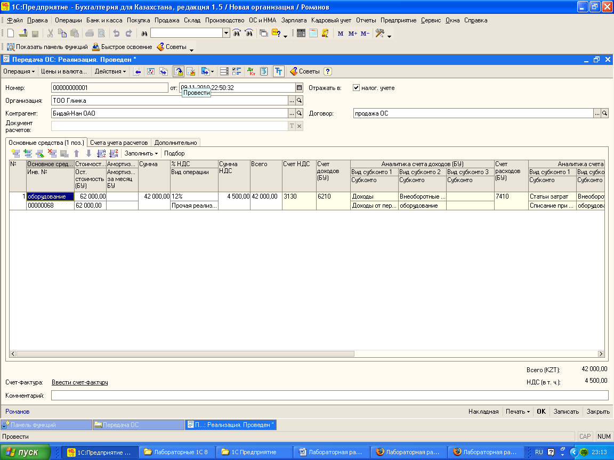
Task: Click the Тт font toggle icon
Action: 278,71
